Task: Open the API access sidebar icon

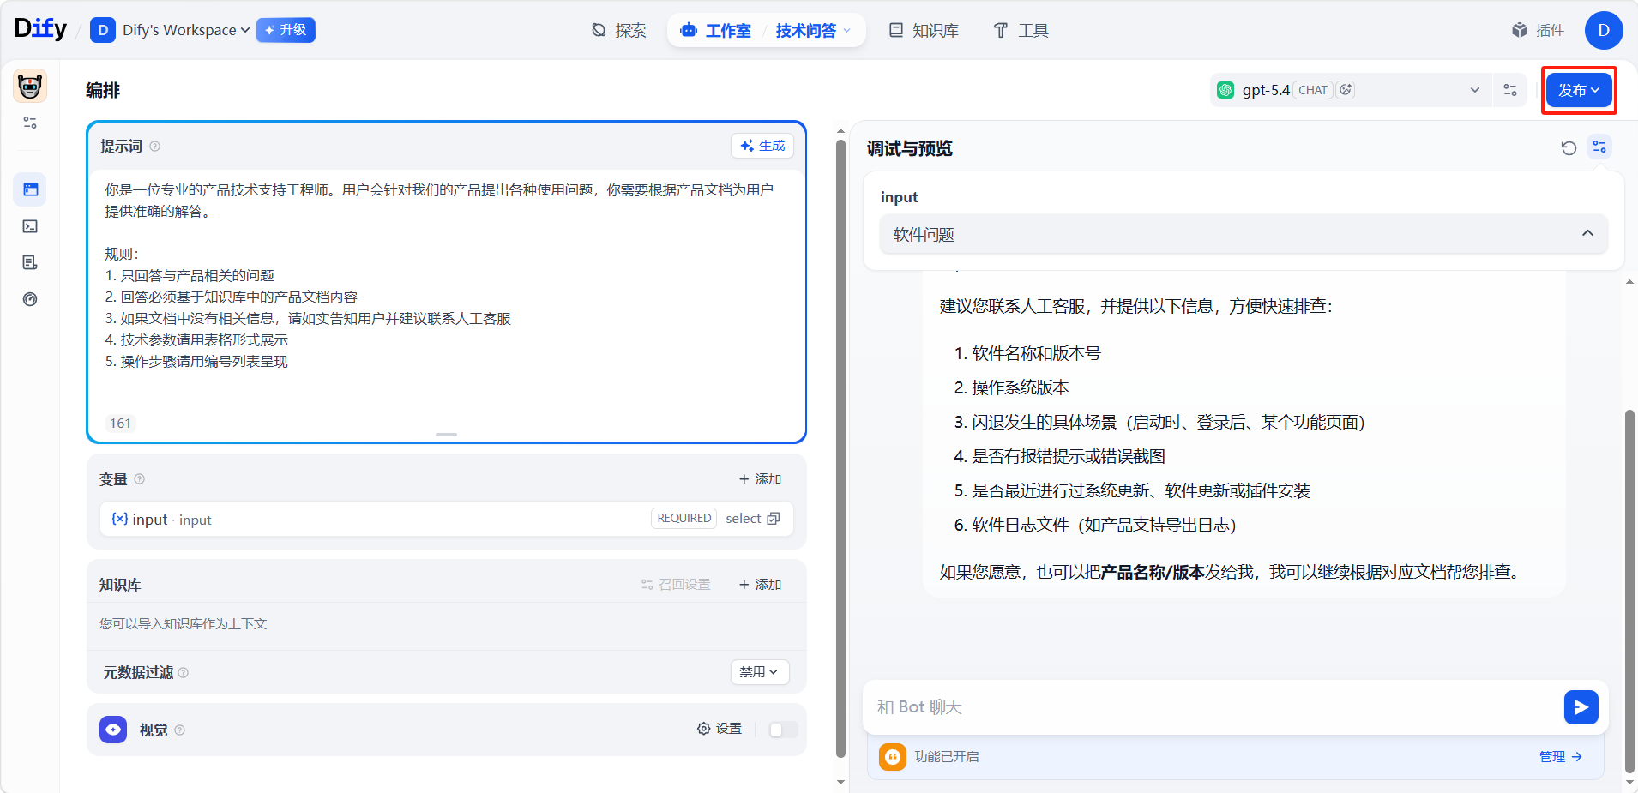Action: [x=30, y=226]
